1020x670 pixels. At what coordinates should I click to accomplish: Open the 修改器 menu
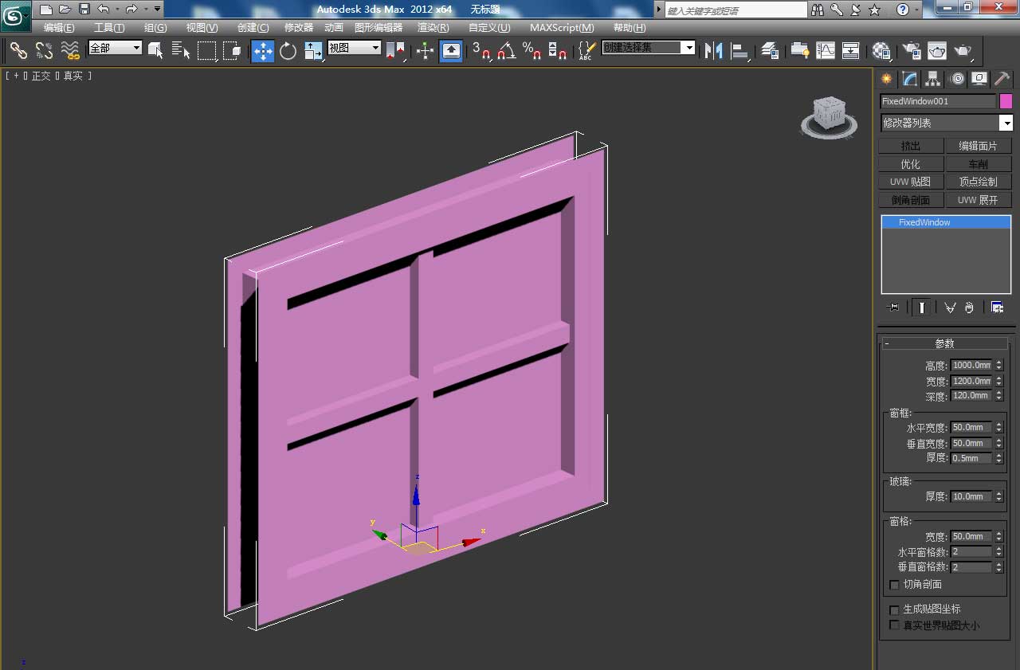click(x=299, y=28)
